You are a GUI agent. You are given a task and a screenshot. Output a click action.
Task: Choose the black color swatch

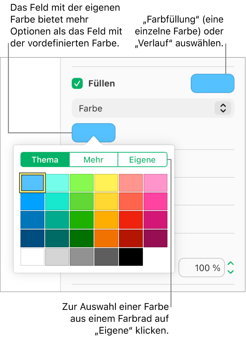click(x=131, y=257)
